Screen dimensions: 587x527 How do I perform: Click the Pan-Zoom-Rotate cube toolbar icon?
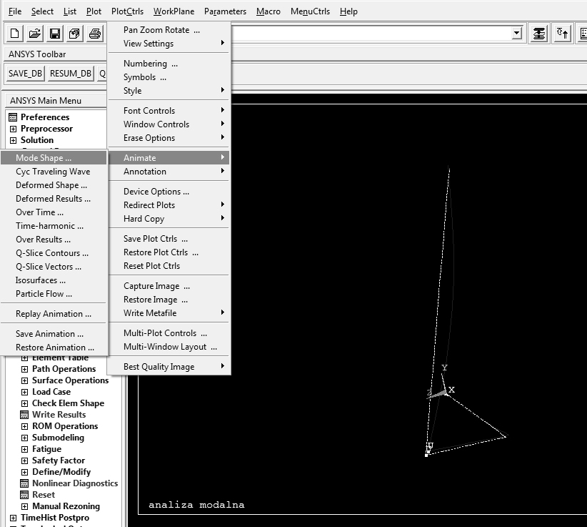click(75, 34)
